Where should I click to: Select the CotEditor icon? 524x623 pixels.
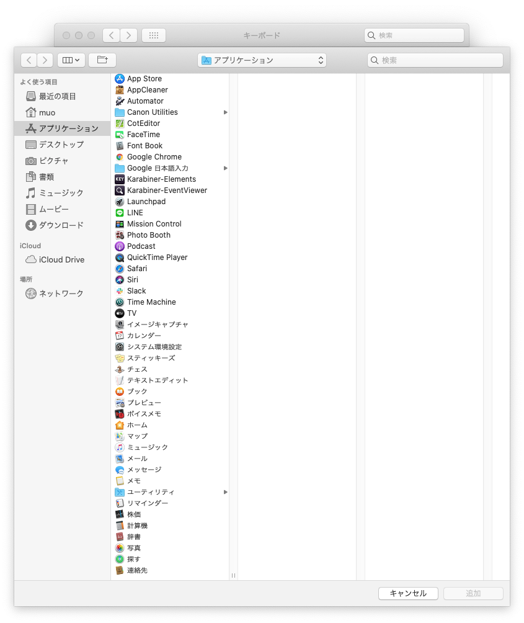click(120, 123)
